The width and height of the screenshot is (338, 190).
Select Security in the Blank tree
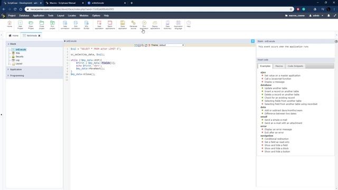click(20, 56)
